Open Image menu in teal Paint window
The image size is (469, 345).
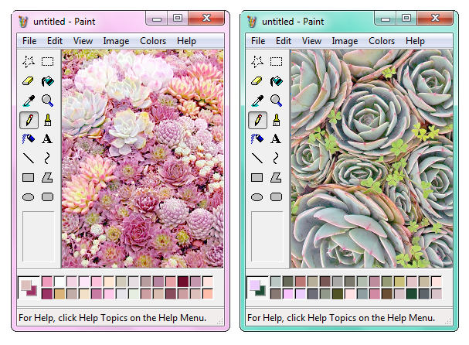(345, 41)
